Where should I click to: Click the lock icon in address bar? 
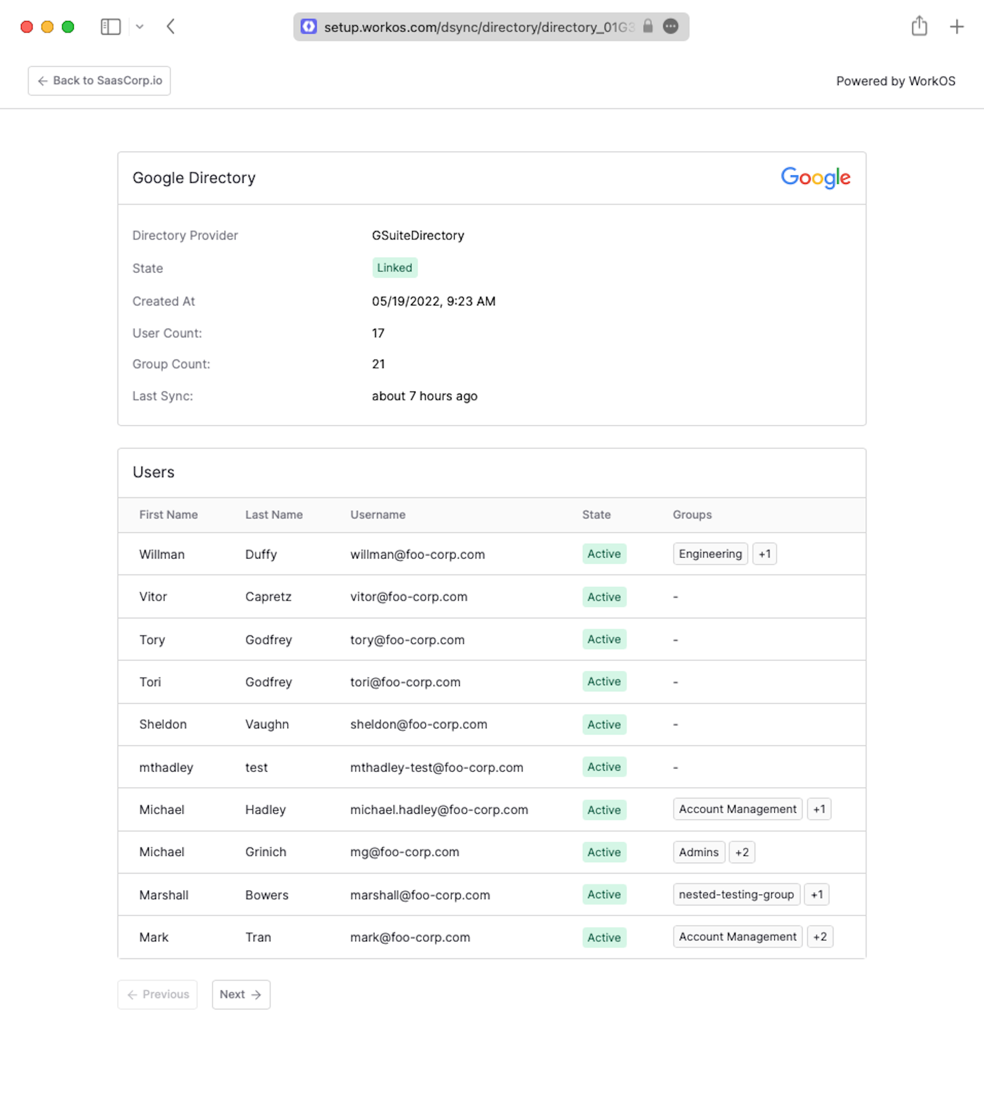pos(648,26)
